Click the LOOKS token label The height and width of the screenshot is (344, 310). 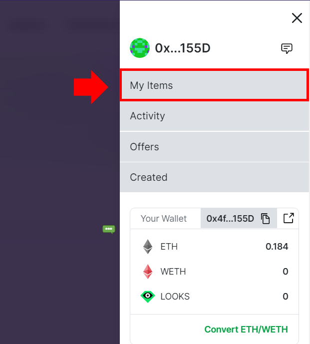(x=175, y=297)
